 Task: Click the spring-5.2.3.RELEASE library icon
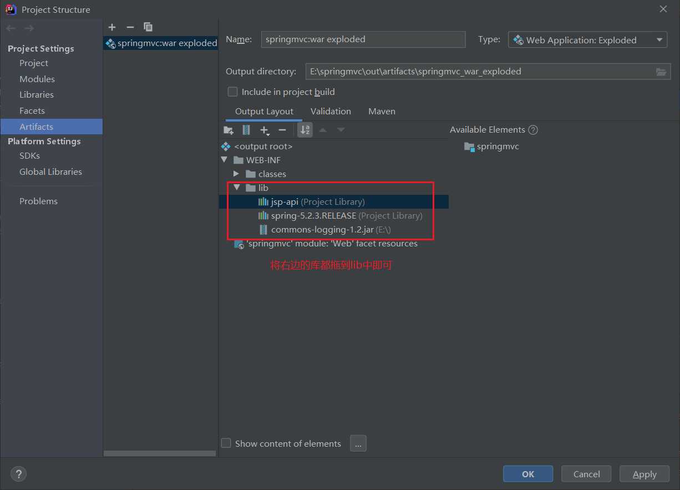pyautogui.click(x=263, y=216)
